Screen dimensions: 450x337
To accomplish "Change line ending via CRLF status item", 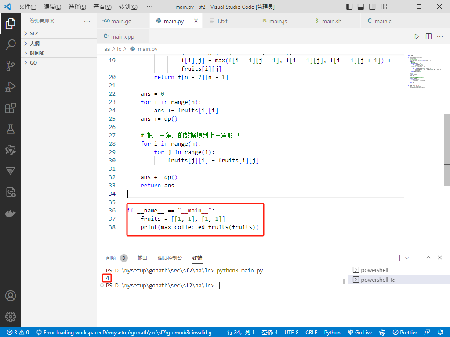I will [x=311, y=333].
